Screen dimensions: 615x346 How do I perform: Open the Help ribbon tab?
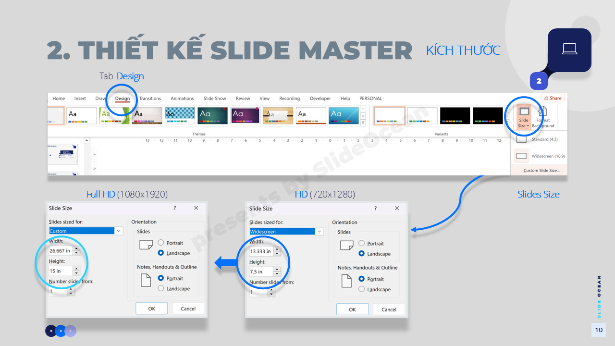coord(345,99)
